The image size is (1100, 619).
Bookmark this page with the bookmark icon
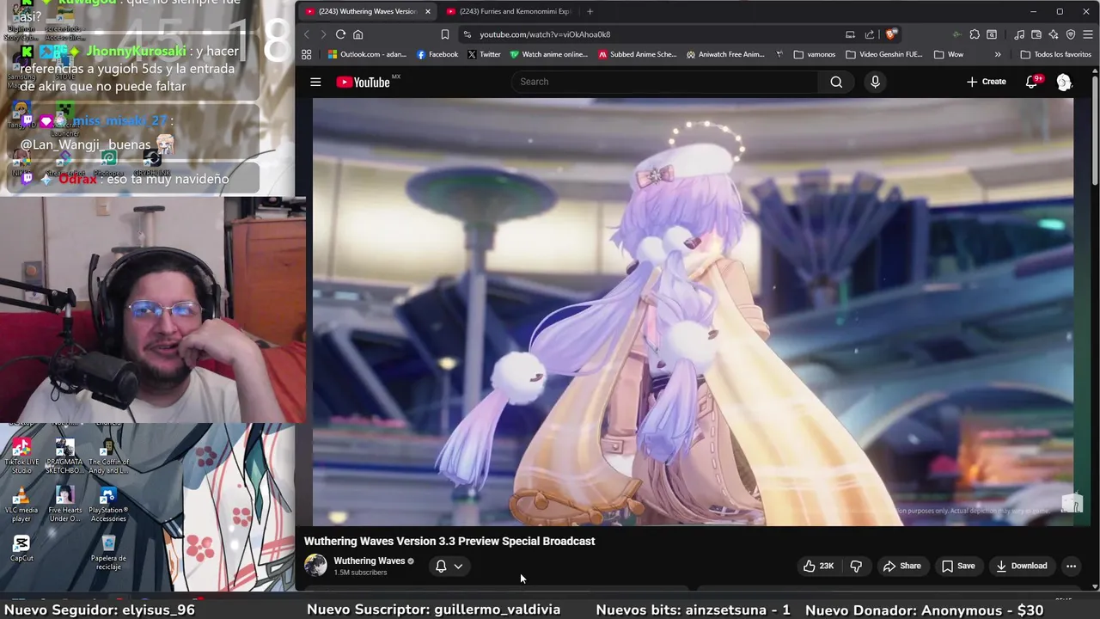coord(444,34)
